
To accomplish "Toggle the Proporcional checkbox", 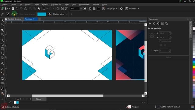I will tap(160, 41).
